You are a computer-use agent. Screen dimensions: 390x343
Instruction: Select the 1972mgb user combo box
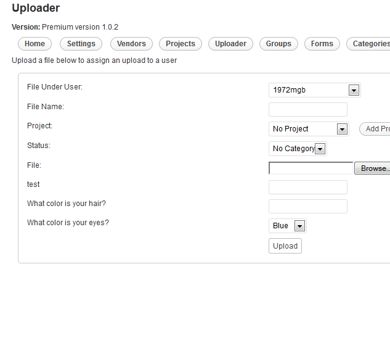(x=315, y=90)
